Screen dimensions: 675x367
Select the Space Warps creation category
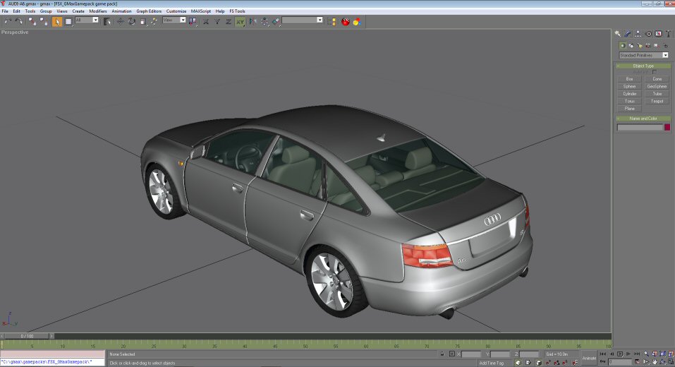[x=666, y=46]
